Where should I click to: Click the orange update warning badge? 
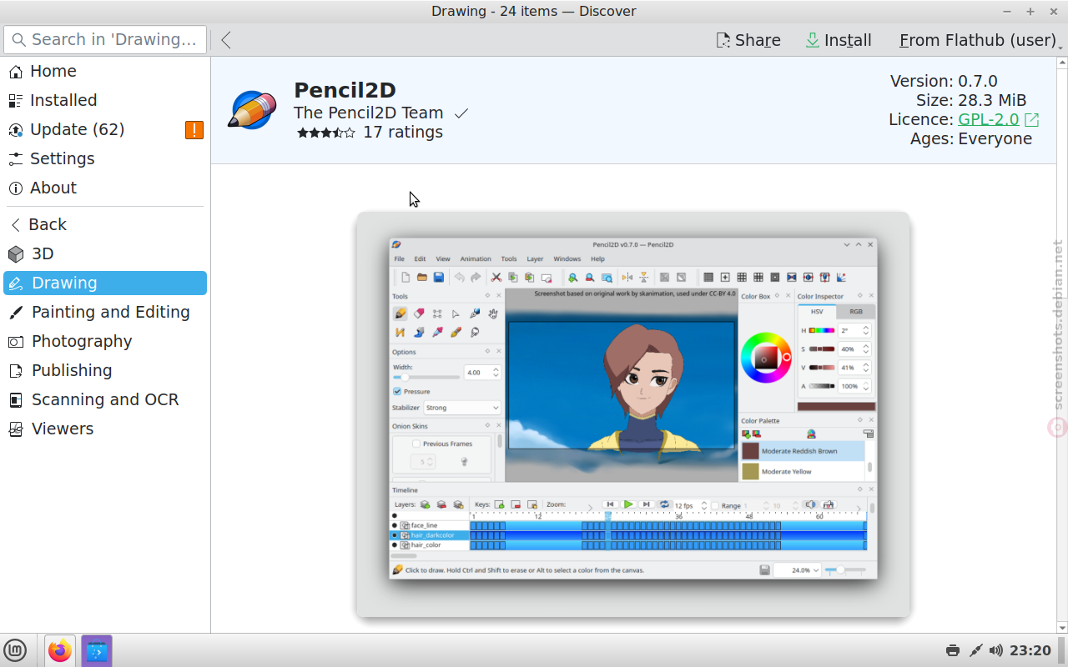coord(194,129)
